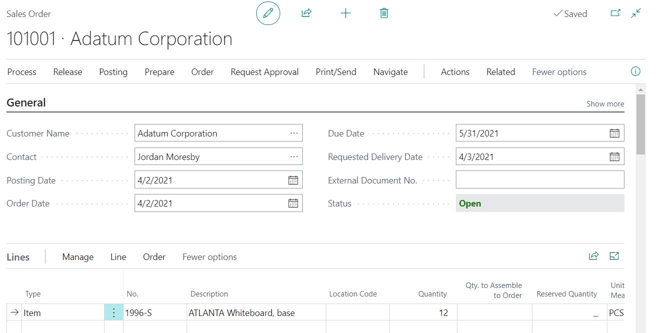Click Fewer options in top action bar
659x333 pixels.
click(x=559, y=72)
